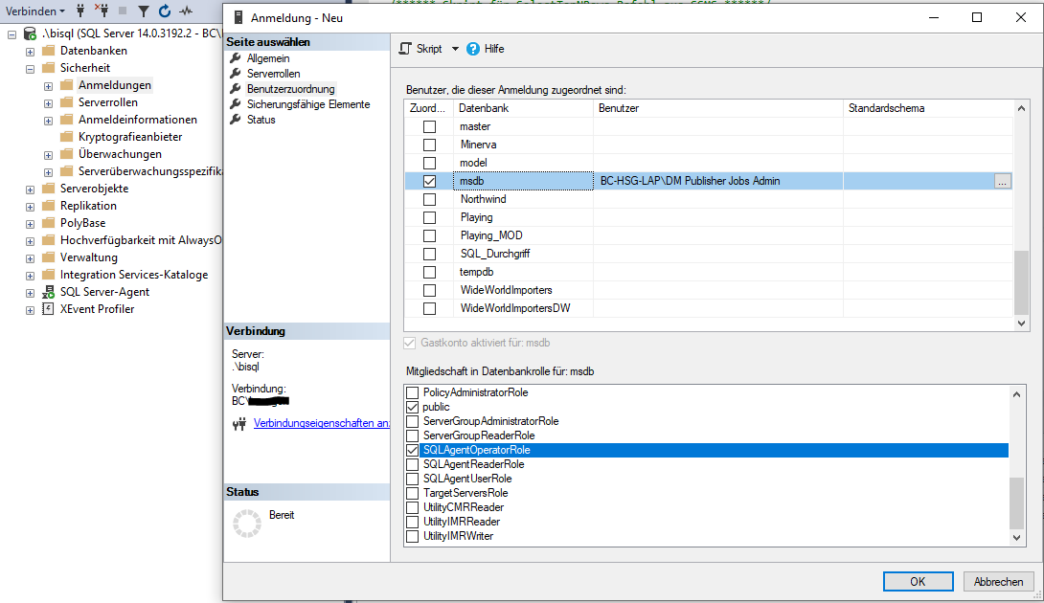Click the Skript script icon

click(x=405, y=49)
